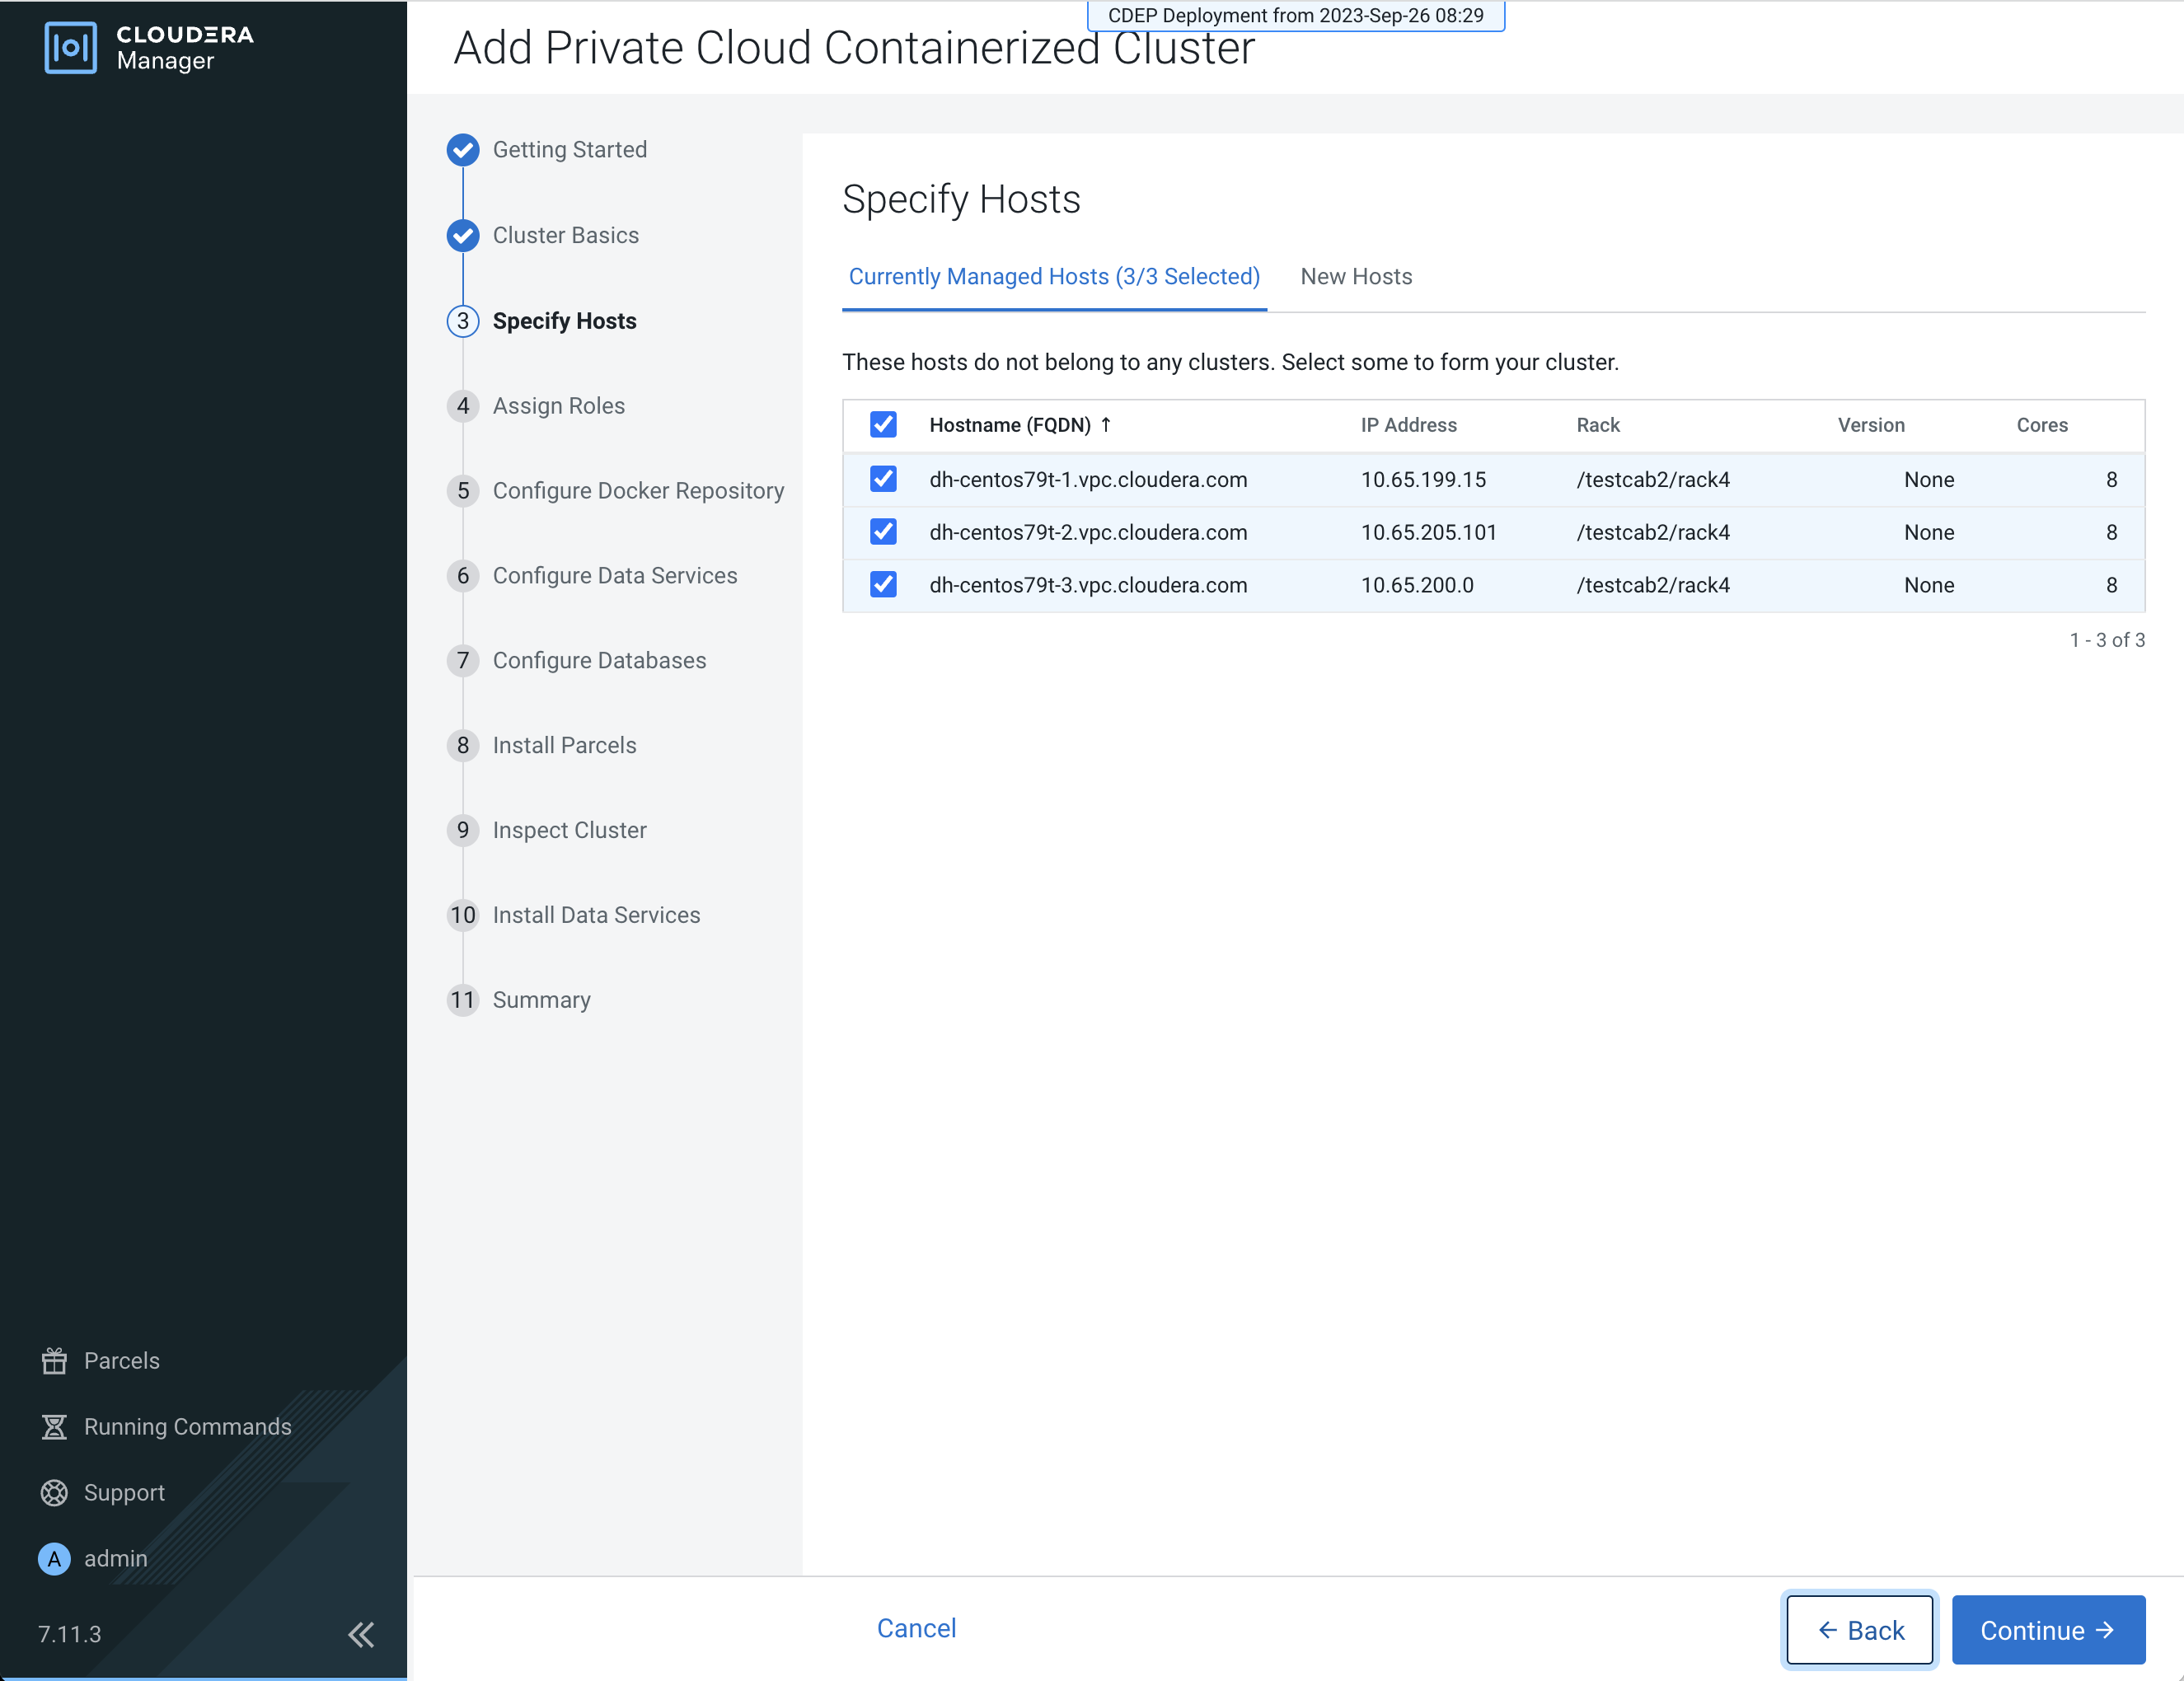This screenshot has height=1681, width=2184.
Task: Collapse the sidebar with the double chevron
Action: (361, 1634)
